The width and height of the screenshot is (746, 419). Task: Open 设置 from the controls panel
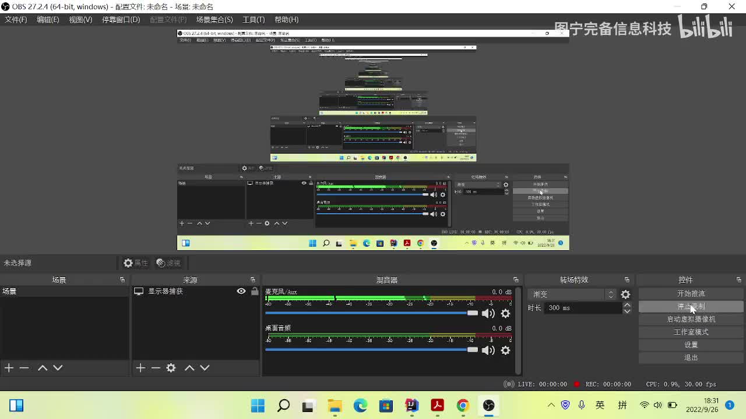tap(691, 345)
